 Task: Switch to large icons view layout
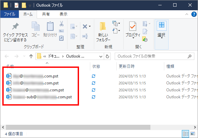(x=193, y=134)
